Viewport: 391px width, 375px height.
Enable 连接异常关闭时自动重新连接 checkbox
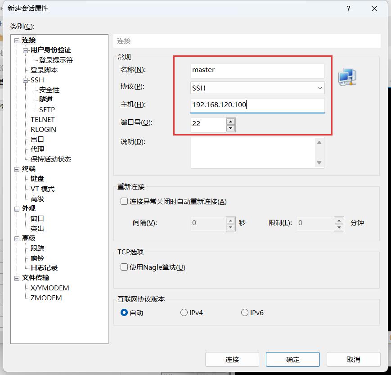pyautogui.click(x=124, y=201)
